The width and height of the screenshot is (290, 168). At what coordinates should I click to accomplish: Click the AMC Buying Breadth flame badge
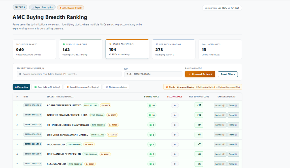click(71, 8)
